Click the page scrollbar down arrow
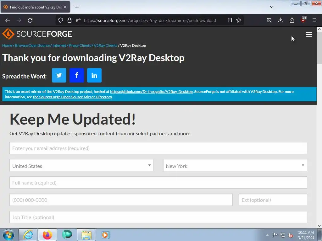 [319, 226]
